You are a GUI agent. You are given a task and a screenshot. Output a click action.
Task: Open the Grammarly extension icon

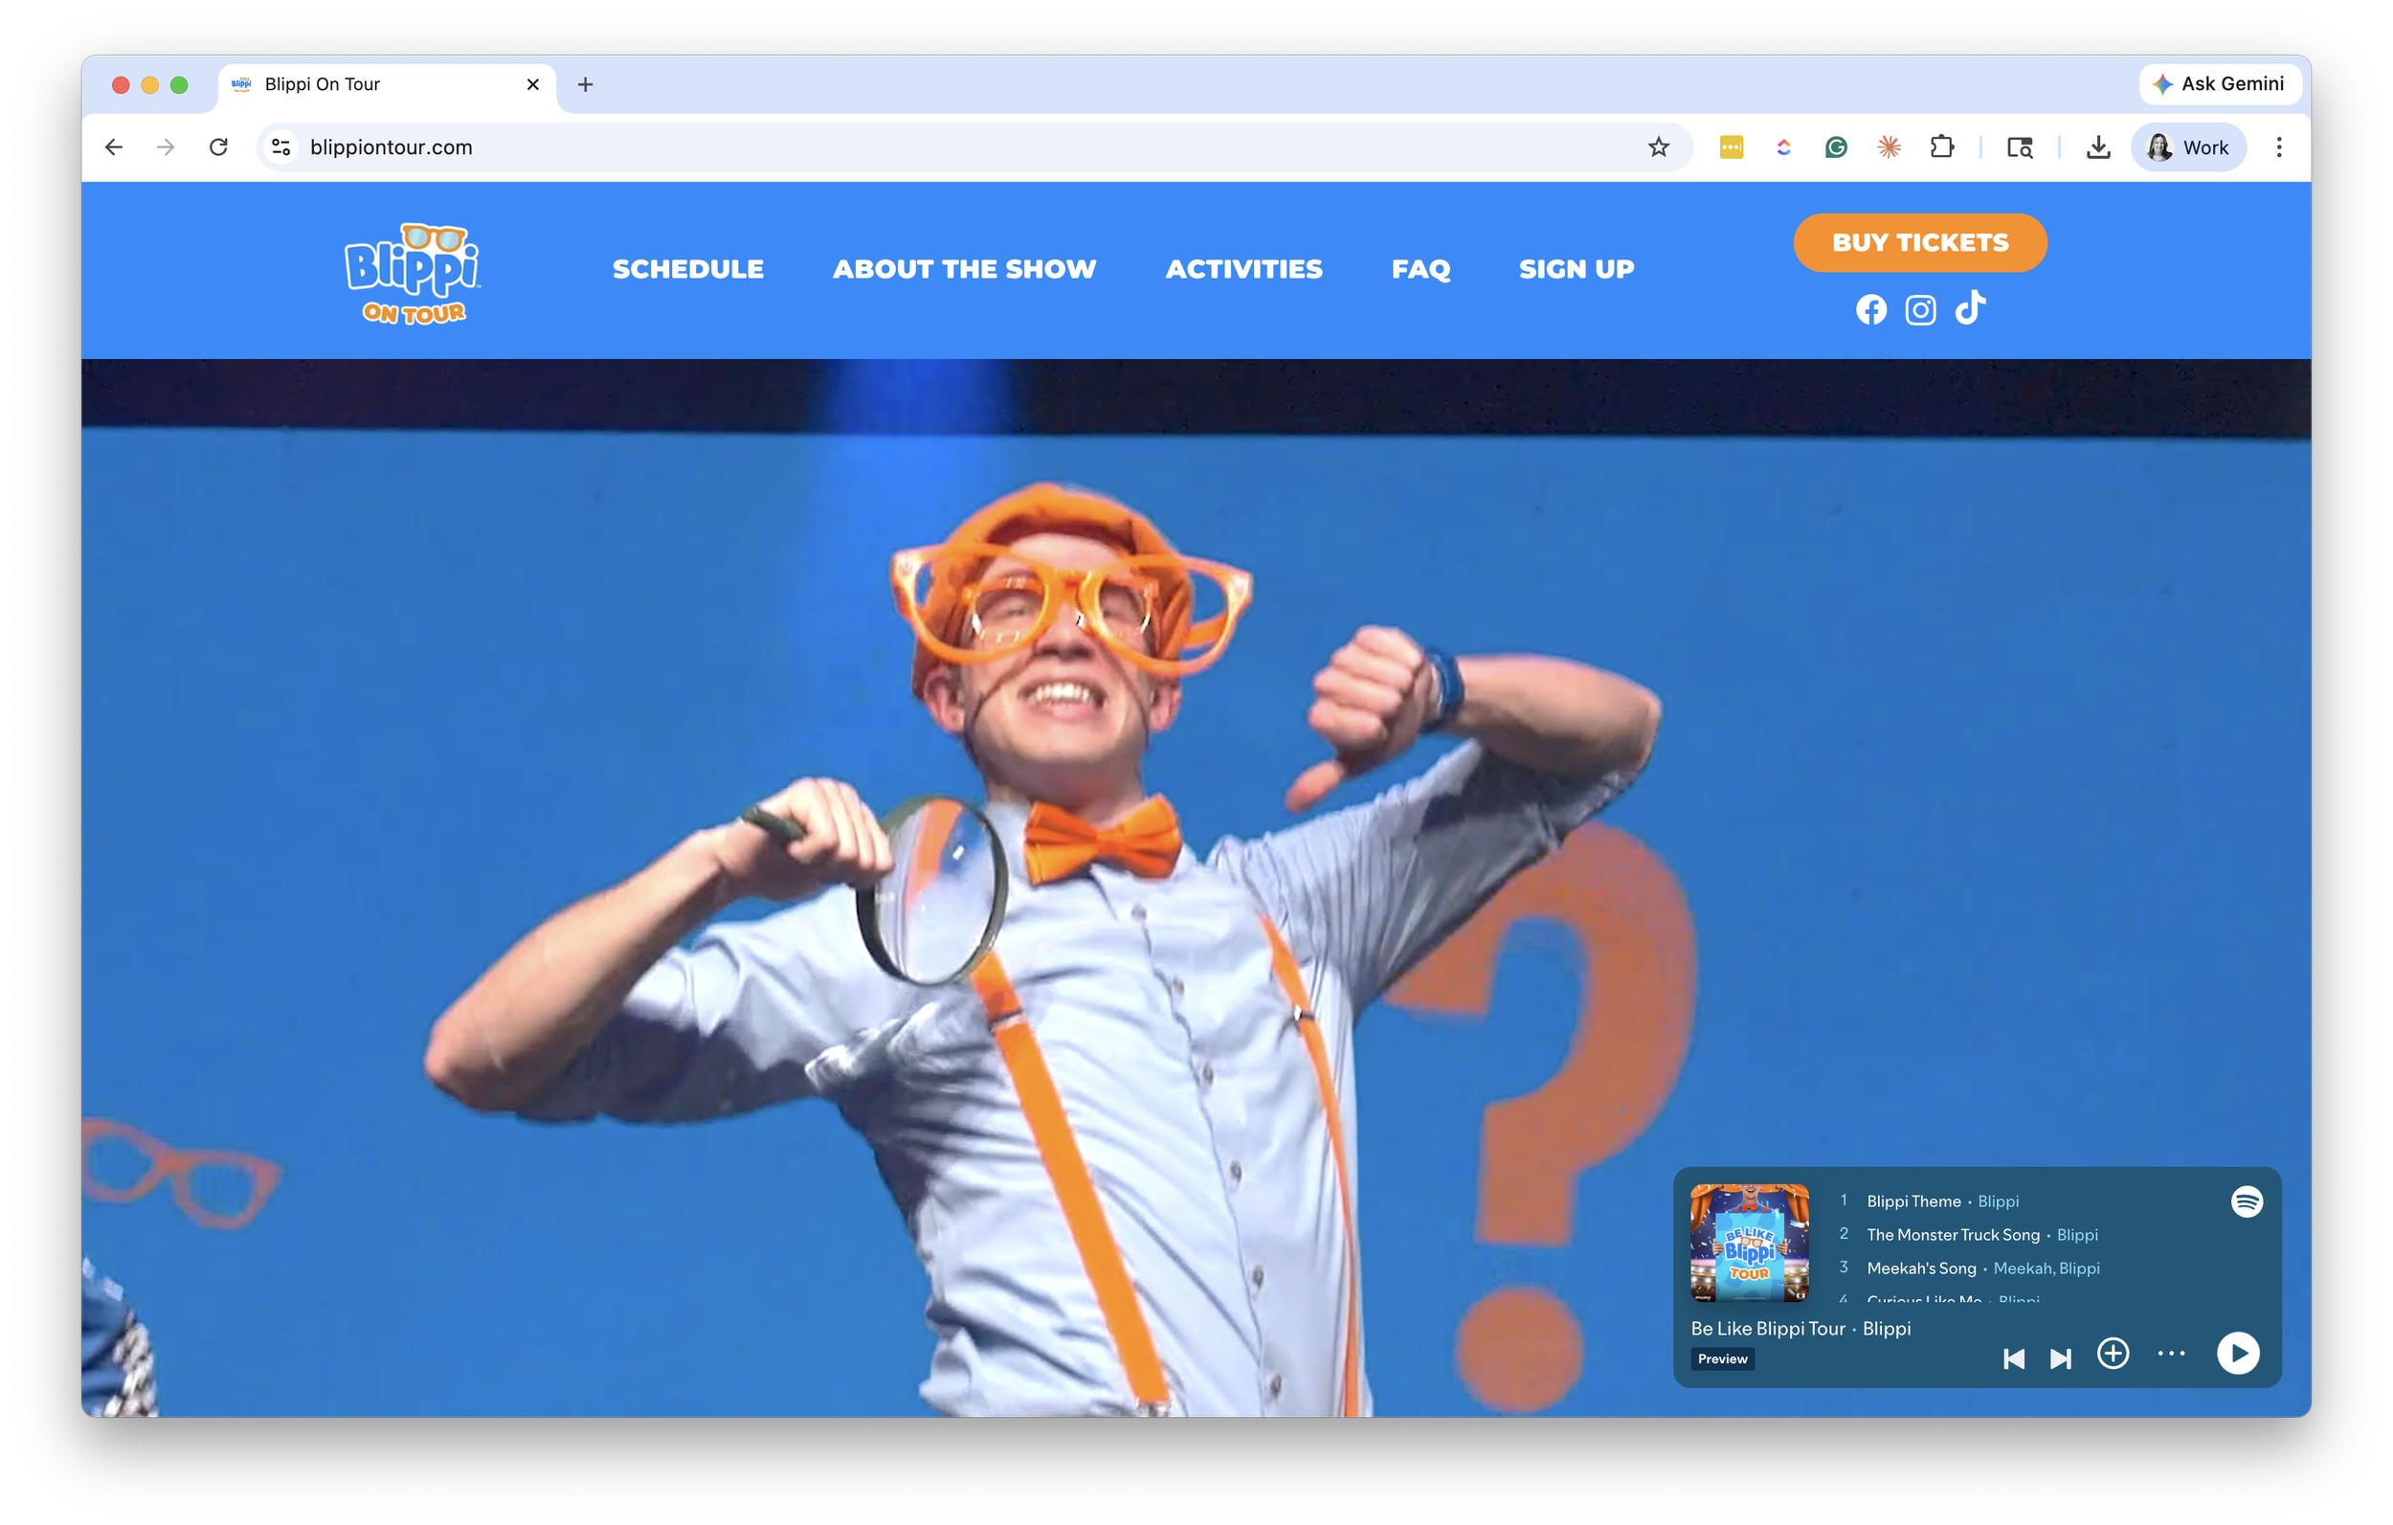[x=1836, y=147]
